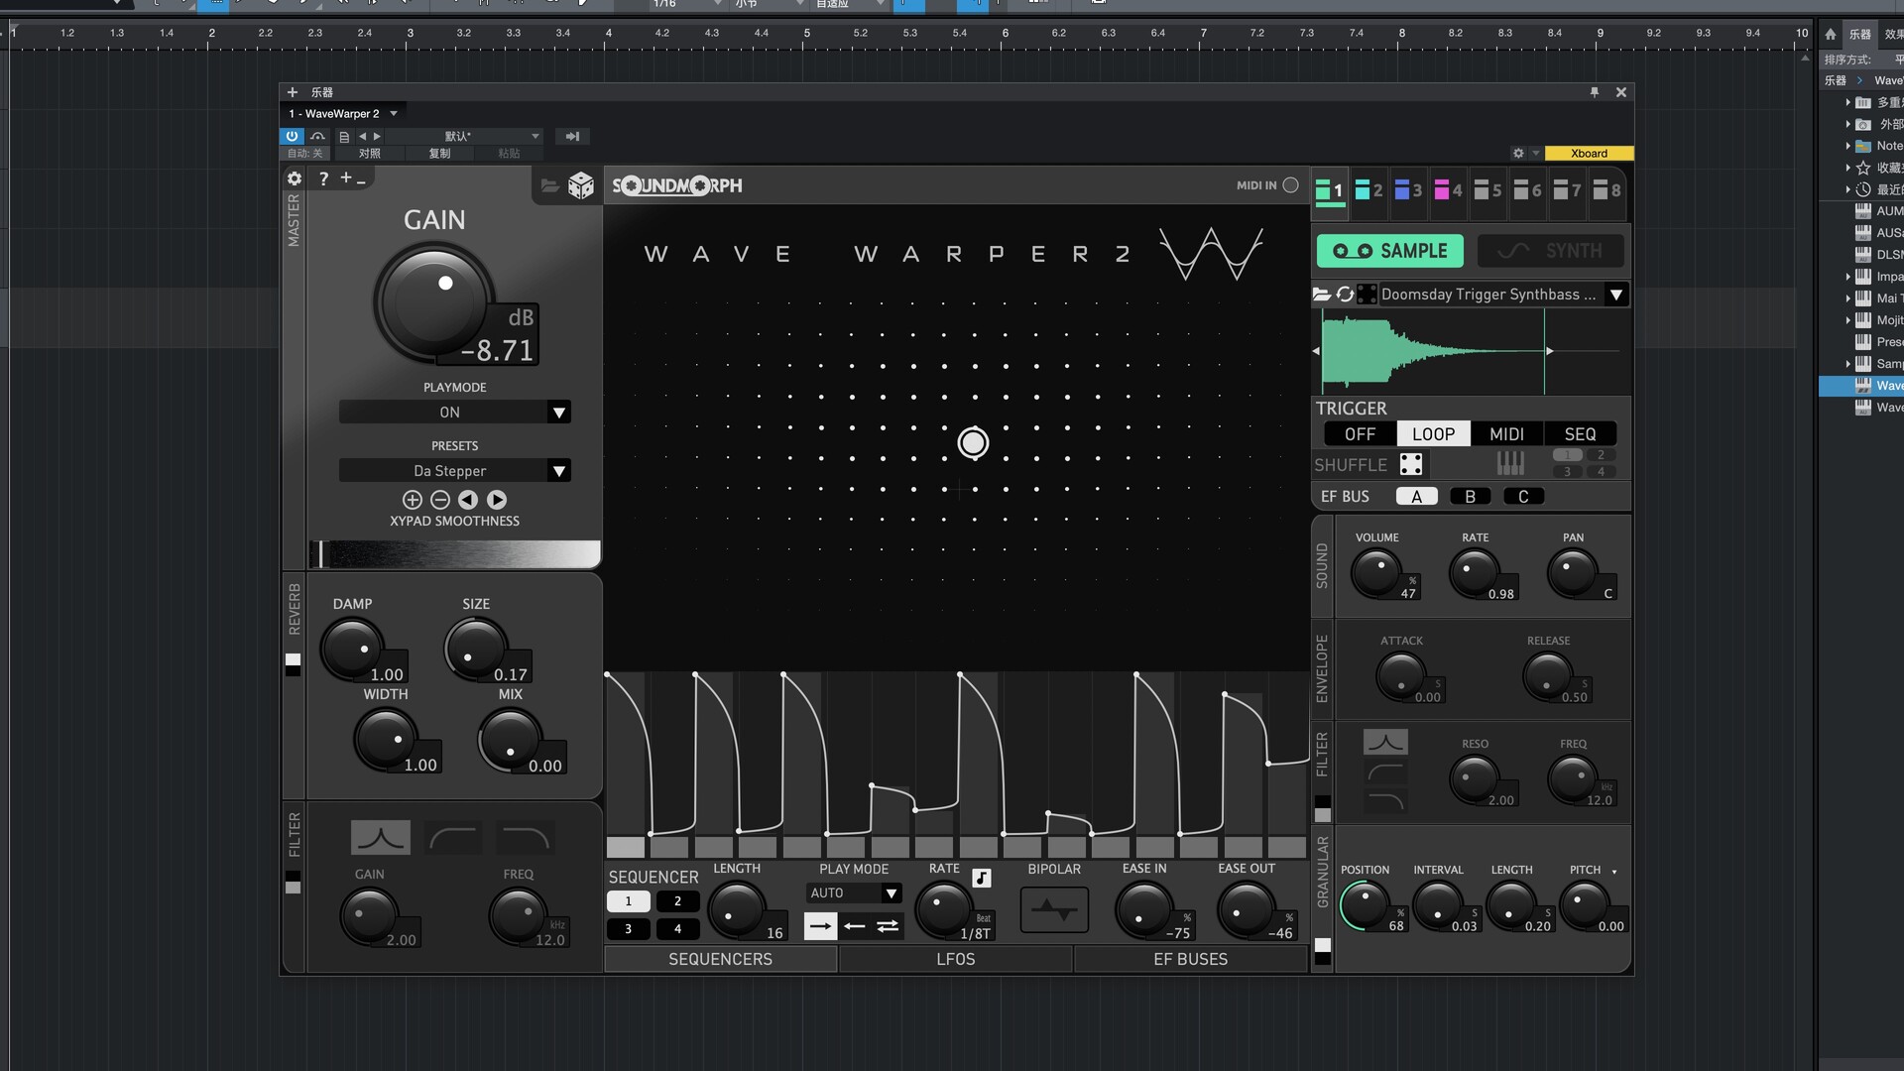
Task: Click the master settings gear icon
Action: point(295,178)
